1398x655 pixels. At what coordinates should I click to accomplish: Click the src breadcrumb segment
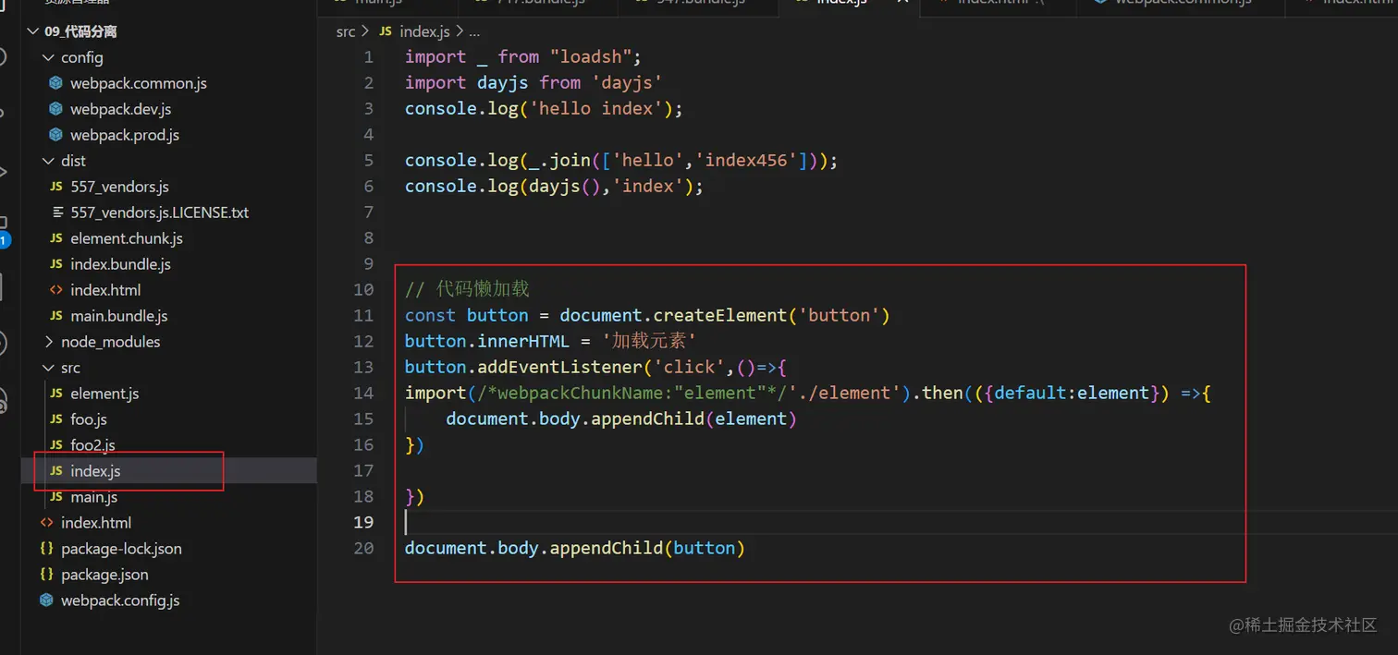click(346, 31)
